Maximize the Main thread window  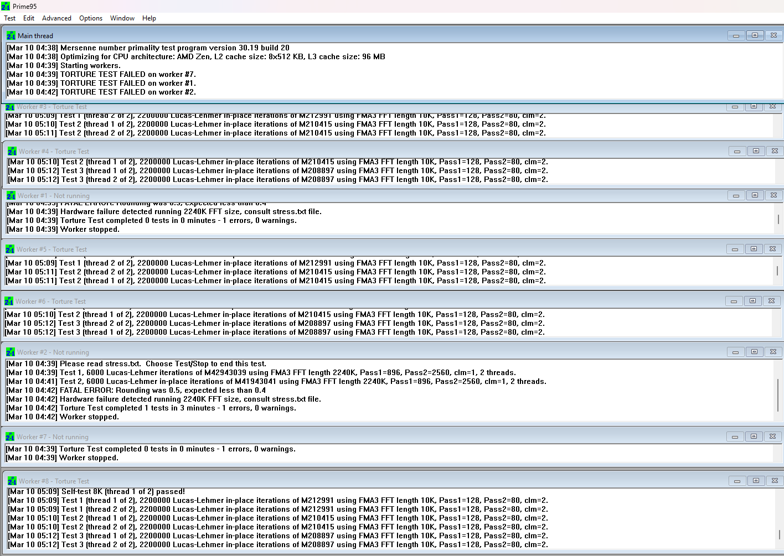755,35
